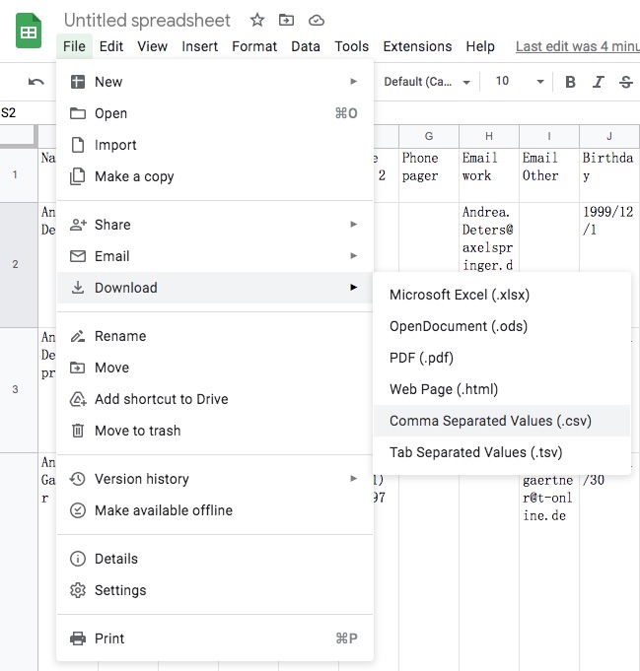Click the Google Sheets home logo icon
The width and height of the screenshot is (640, 671).
tap(29, 32)
